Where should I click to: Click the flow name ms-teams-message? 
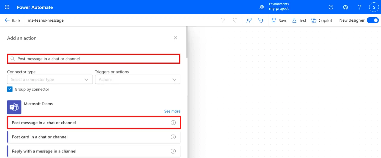coord(46,20)
